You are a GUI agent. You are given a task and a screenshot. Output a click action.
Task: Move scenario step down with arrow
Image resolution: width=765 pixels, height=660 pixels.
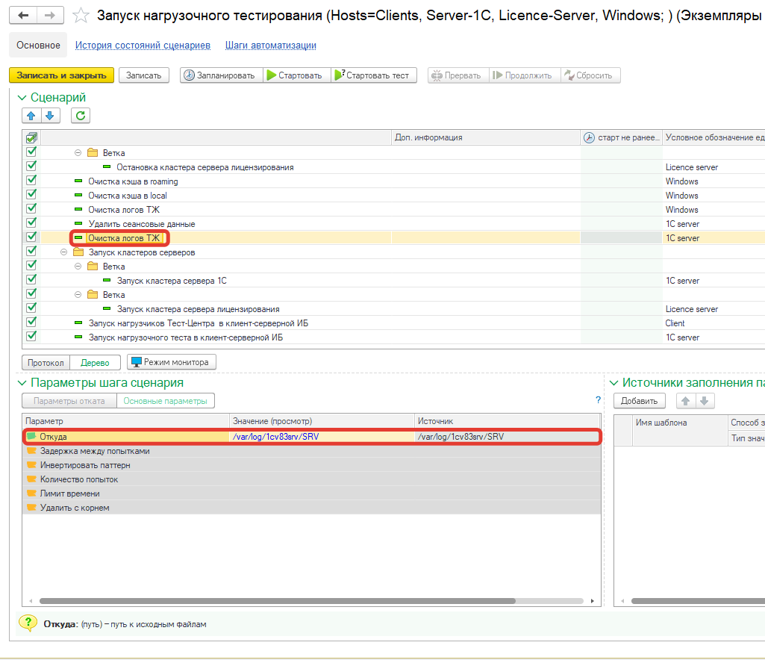coord(50,115)
